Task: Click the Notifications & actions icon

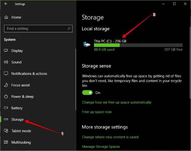Action: point(6,74)
